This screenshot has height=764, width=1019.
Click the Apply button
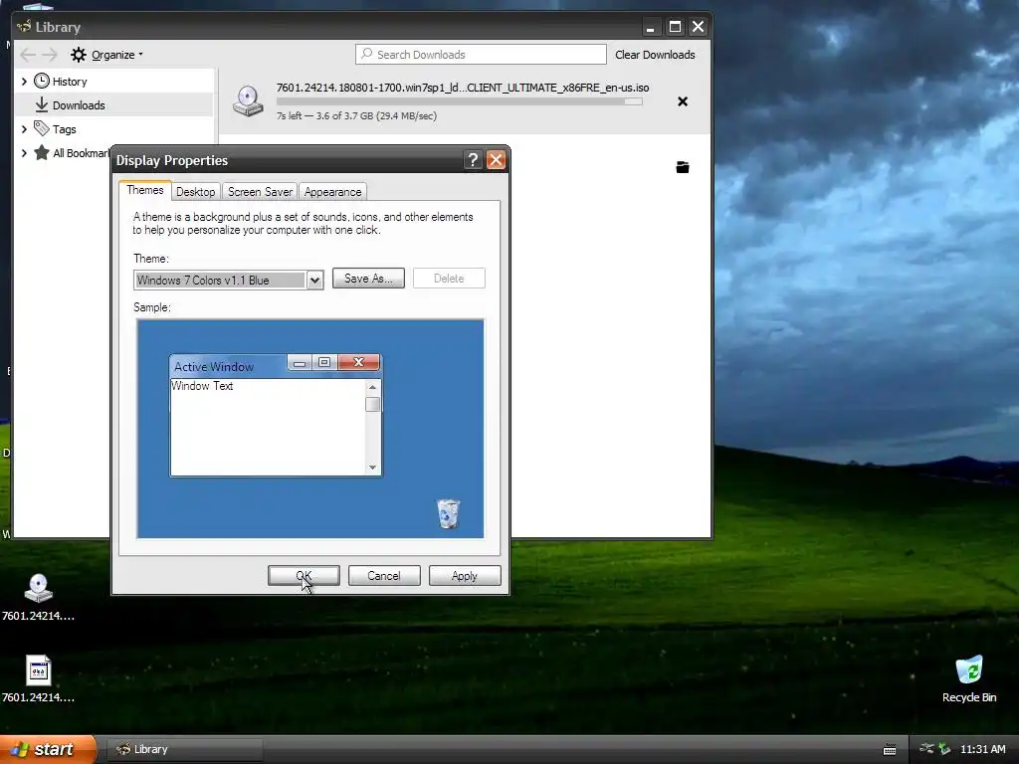pos(465,576)
